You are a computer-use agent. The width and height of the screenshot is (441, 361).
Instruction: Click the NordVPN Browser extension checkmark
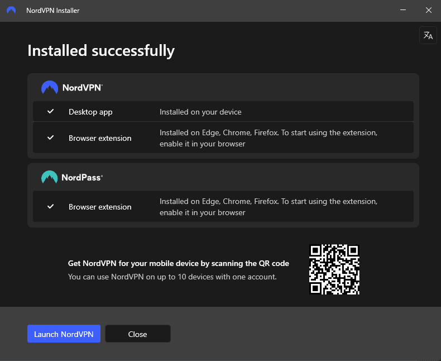click(x=51, y=138)
